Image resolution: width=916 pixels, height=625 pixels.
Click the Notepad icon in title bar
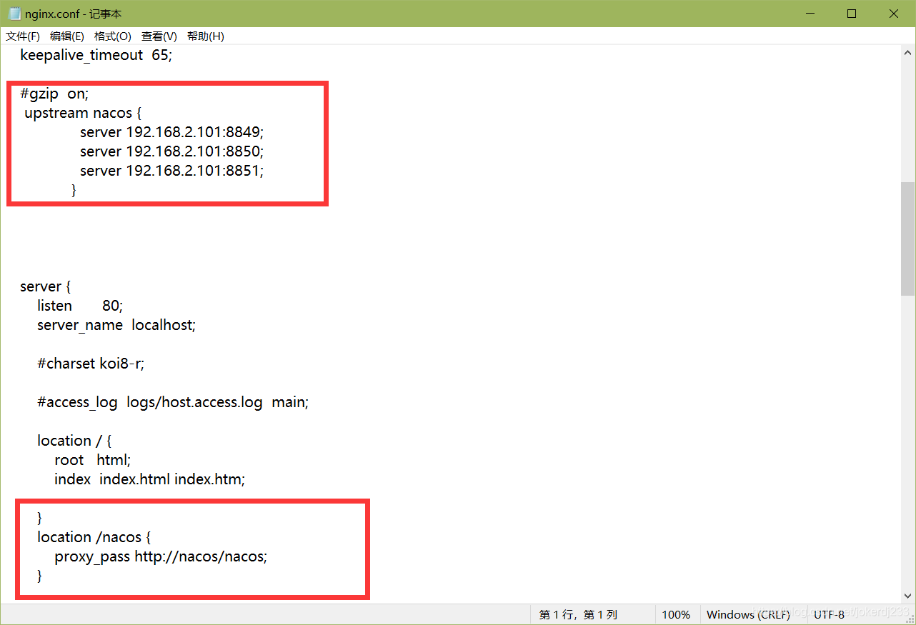pos(14,14)
